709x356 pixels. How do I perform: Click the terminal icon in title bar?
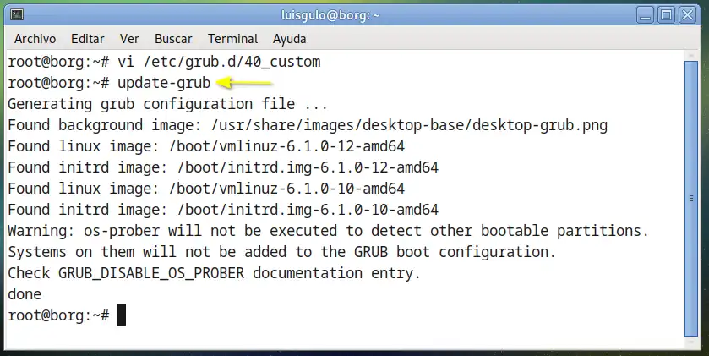pyautogui.click(x=17, y=15)
